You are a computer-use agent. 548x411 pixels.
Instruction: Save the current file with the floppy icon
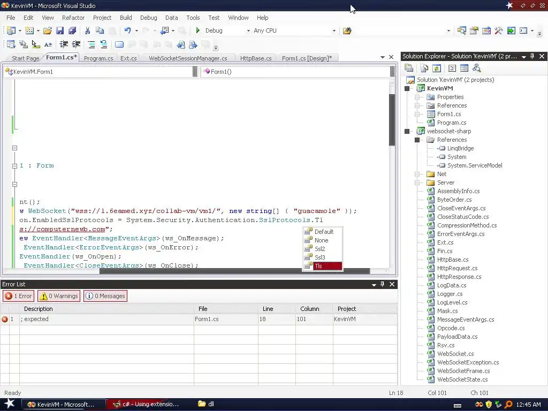(x=60, y=31)
